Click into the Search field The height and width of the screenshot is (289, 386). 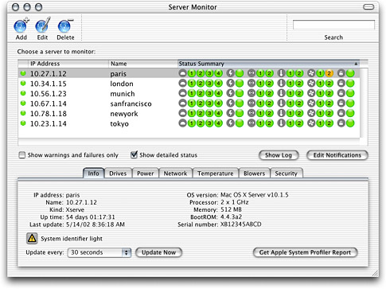click(333, 25)
